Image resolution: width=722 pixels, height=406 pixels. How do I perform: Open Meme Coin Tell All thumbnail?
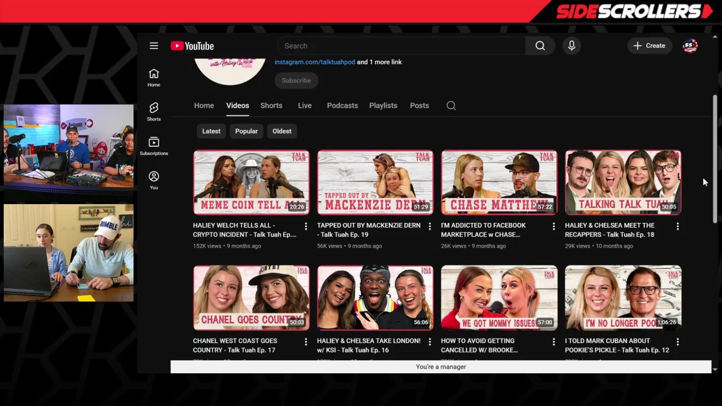tap(251, 182)
